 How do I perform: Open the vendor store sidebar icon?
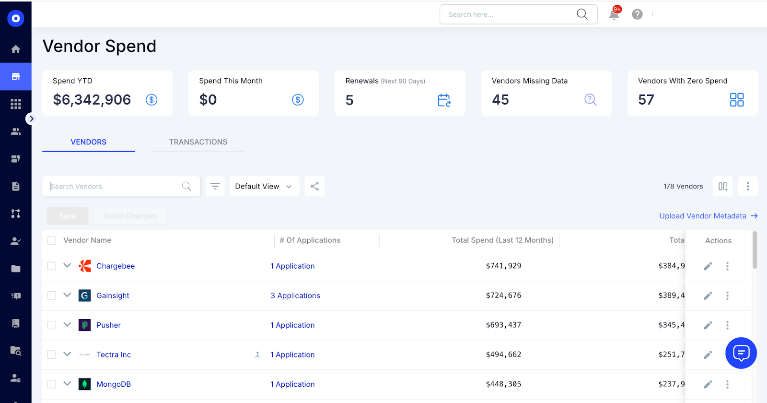16,76
